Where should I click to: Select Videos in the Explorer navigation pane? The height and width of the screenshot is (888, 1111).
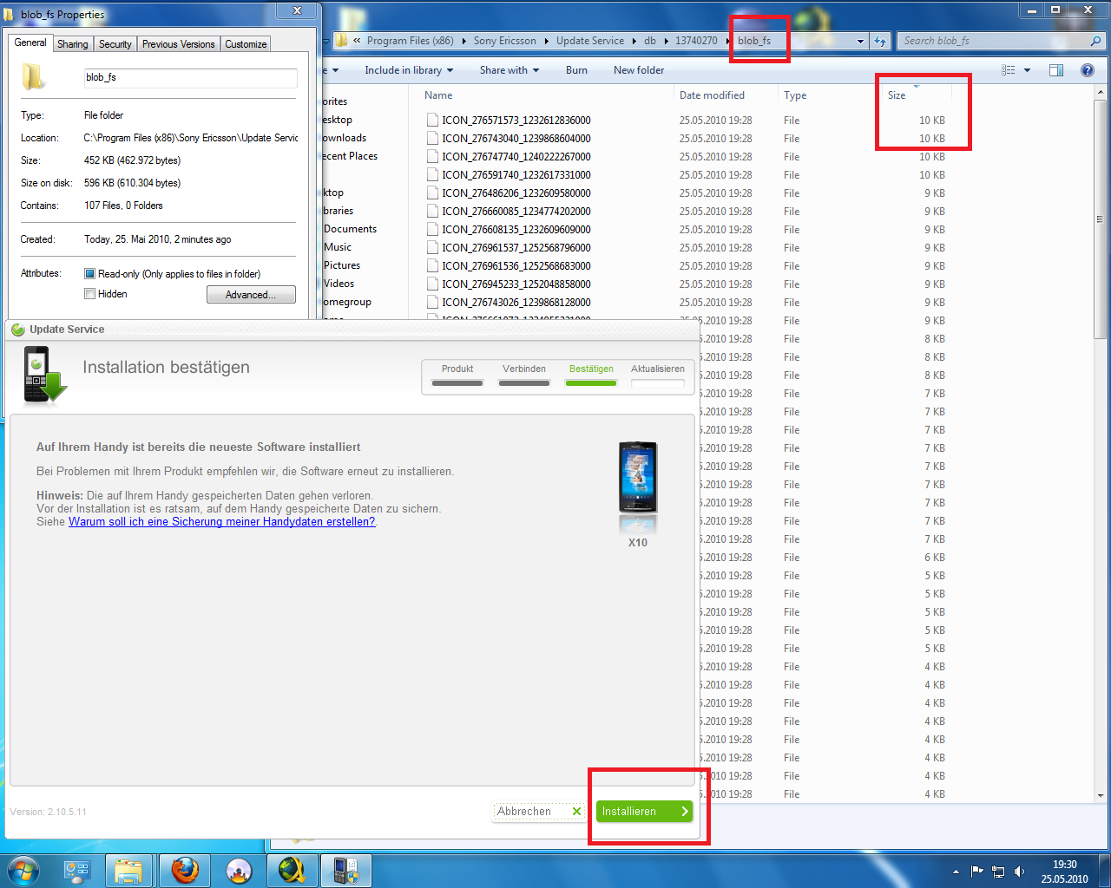[x=339, y=284]
